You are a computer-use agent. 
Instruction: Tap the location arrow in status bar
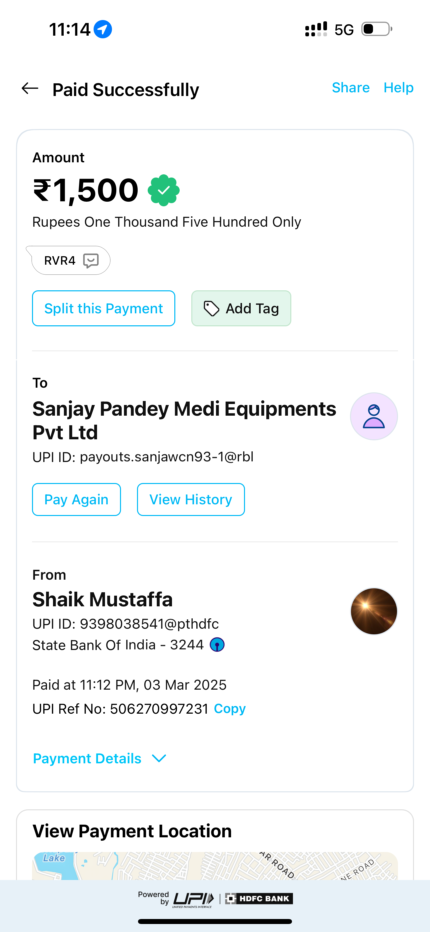coord(103,29)
